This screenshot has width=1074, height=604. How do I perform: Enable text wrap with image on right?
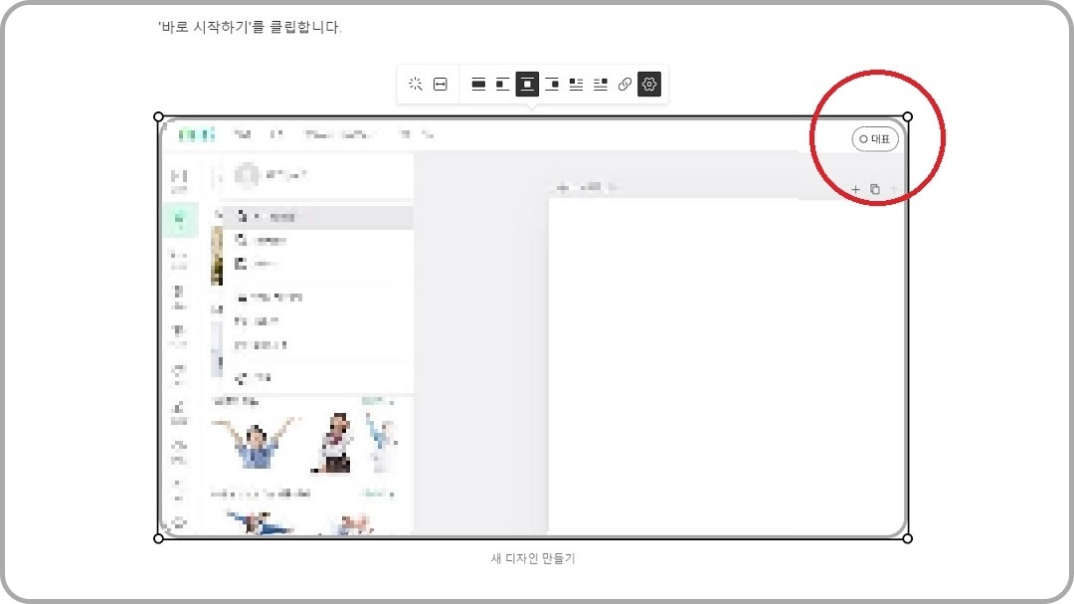tap(601, 85)
